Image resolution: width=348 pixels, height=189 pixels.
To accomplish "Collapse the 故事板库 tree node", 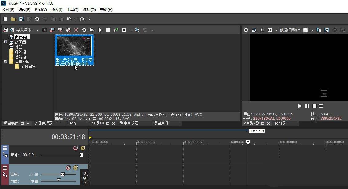I will pos(5,62).
